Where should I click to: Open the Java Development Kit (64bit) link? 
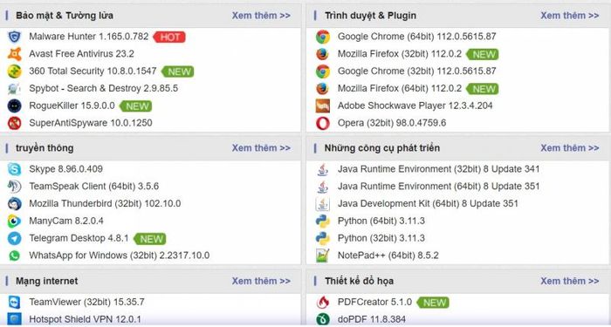coord(428,203)
